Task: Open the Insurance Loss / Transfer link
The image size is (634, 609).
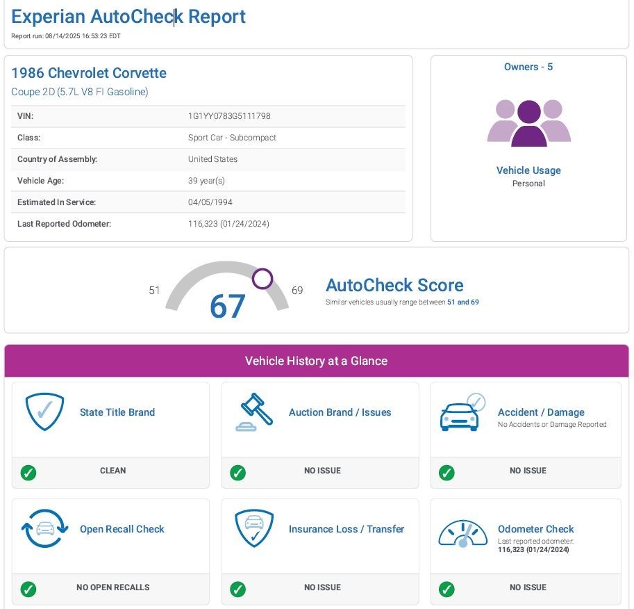Action: point(346,529)
